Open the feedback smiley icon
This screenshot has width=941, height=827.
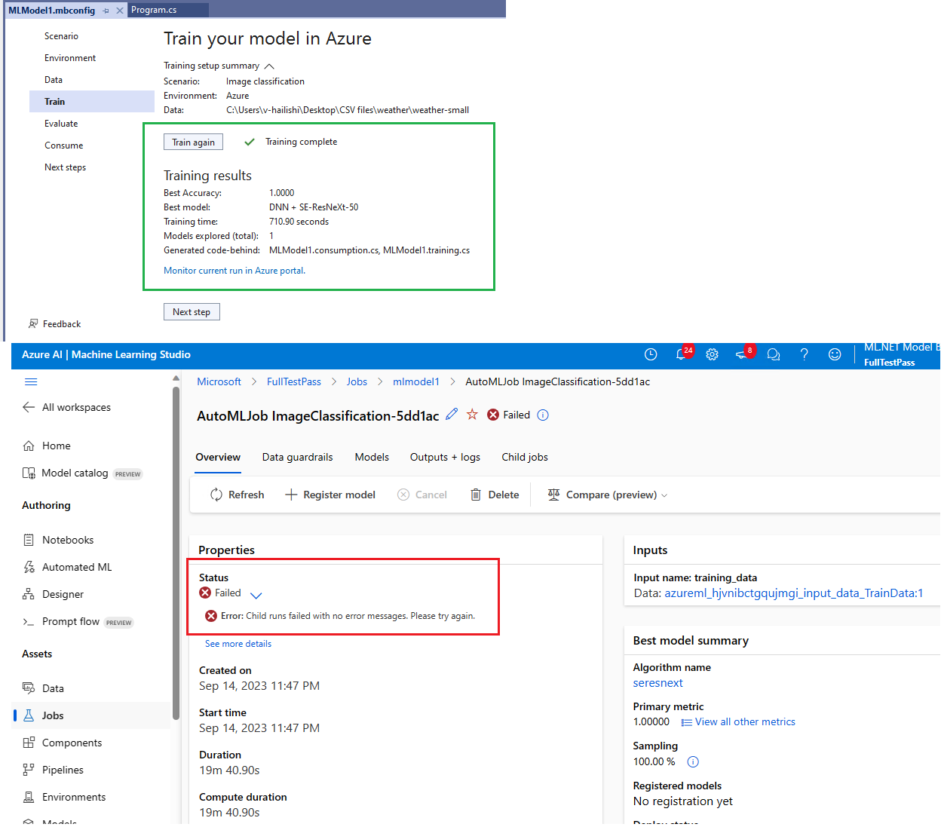(x=835, y=354)
